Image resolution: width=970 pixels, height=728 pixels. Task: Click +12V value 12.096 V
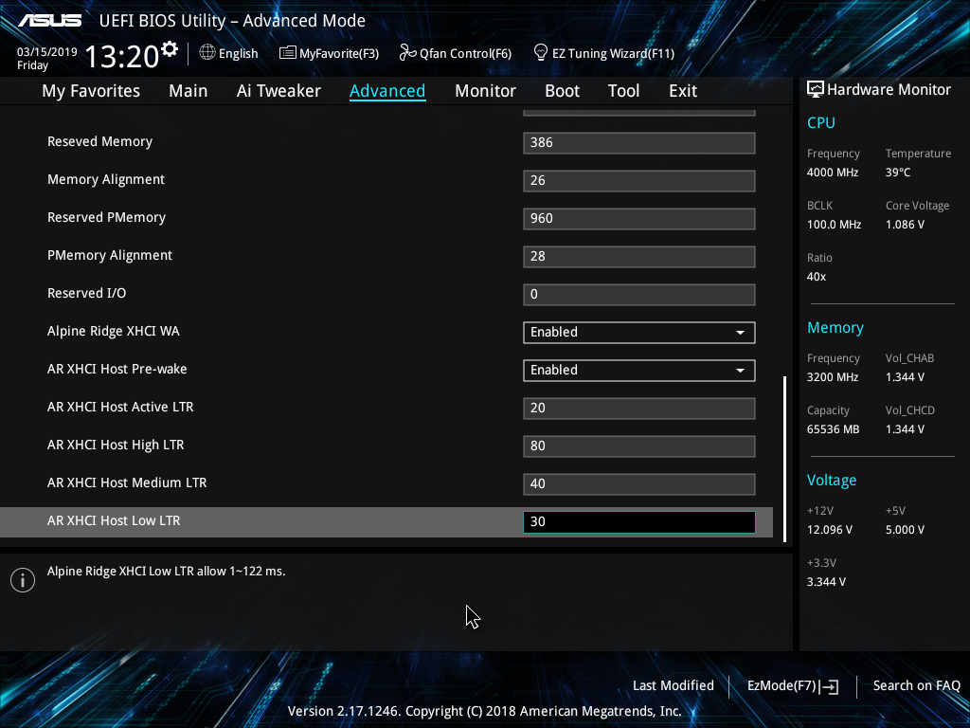830,530
